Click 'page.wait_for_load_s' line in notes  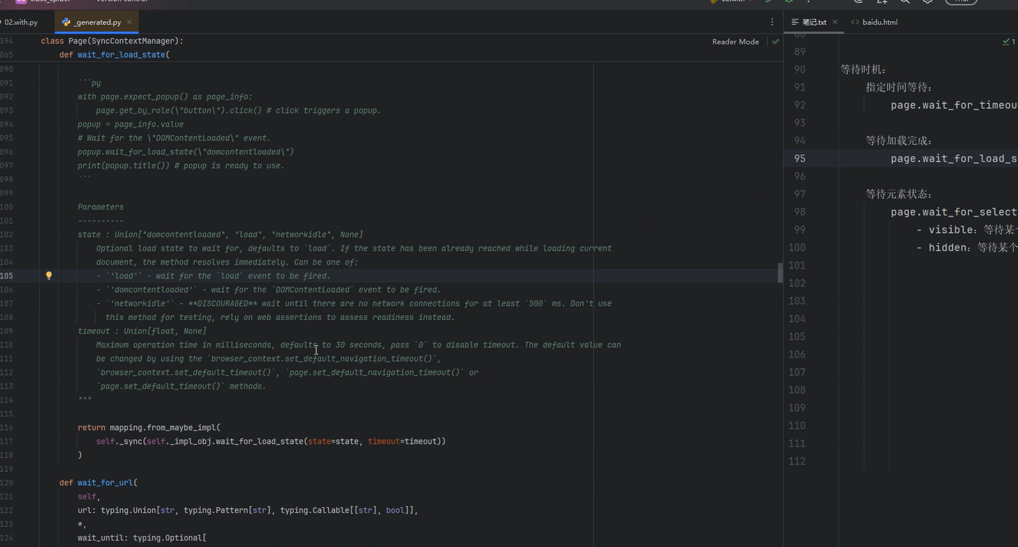(954, 158)
